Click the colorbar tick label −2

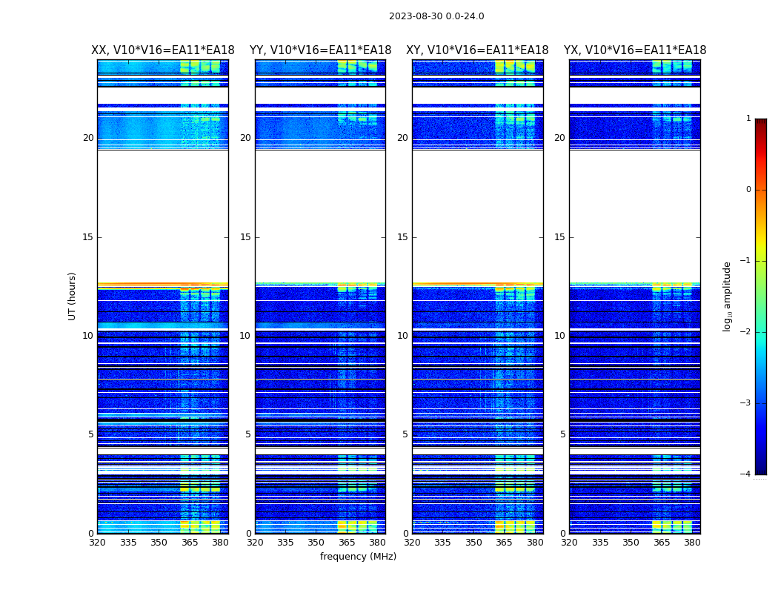point(748,332)
